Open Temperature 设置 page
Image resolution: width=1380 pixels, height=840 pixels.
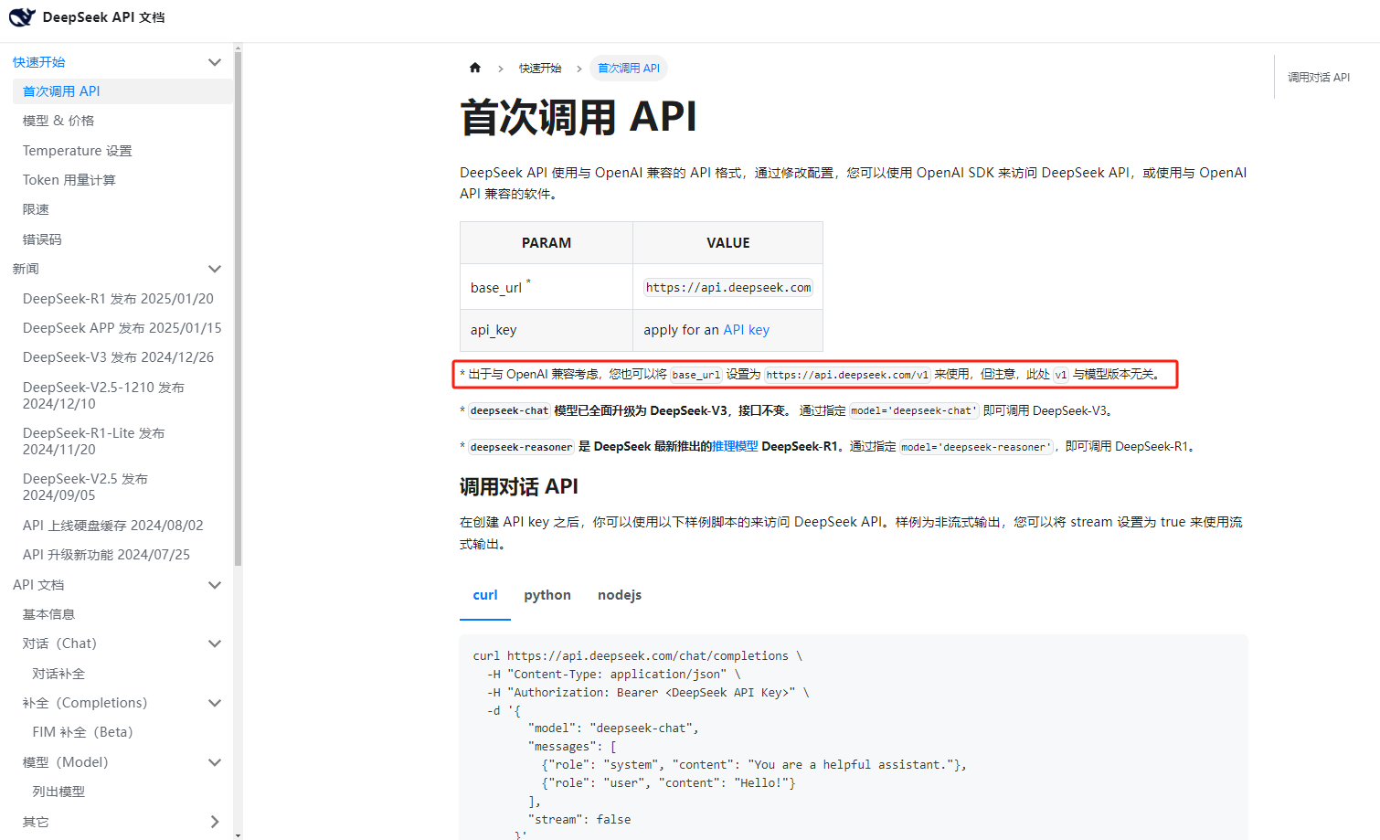point(77,151)
